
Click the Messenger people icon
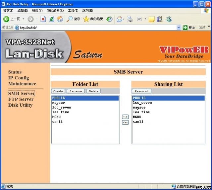click(x=169, y=19)
